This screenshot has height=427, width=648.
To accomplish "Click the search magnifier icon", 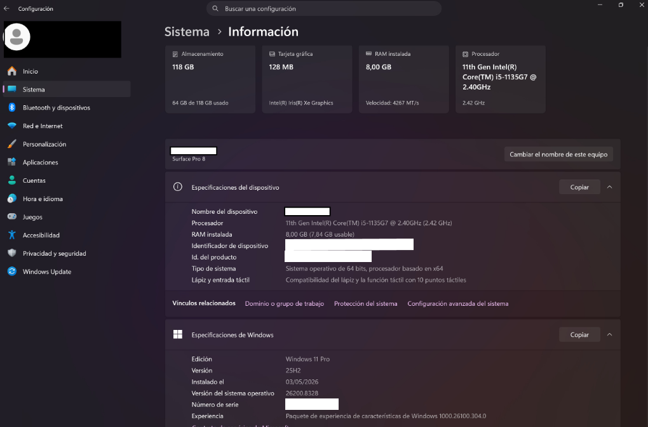I will coord(215,9).
